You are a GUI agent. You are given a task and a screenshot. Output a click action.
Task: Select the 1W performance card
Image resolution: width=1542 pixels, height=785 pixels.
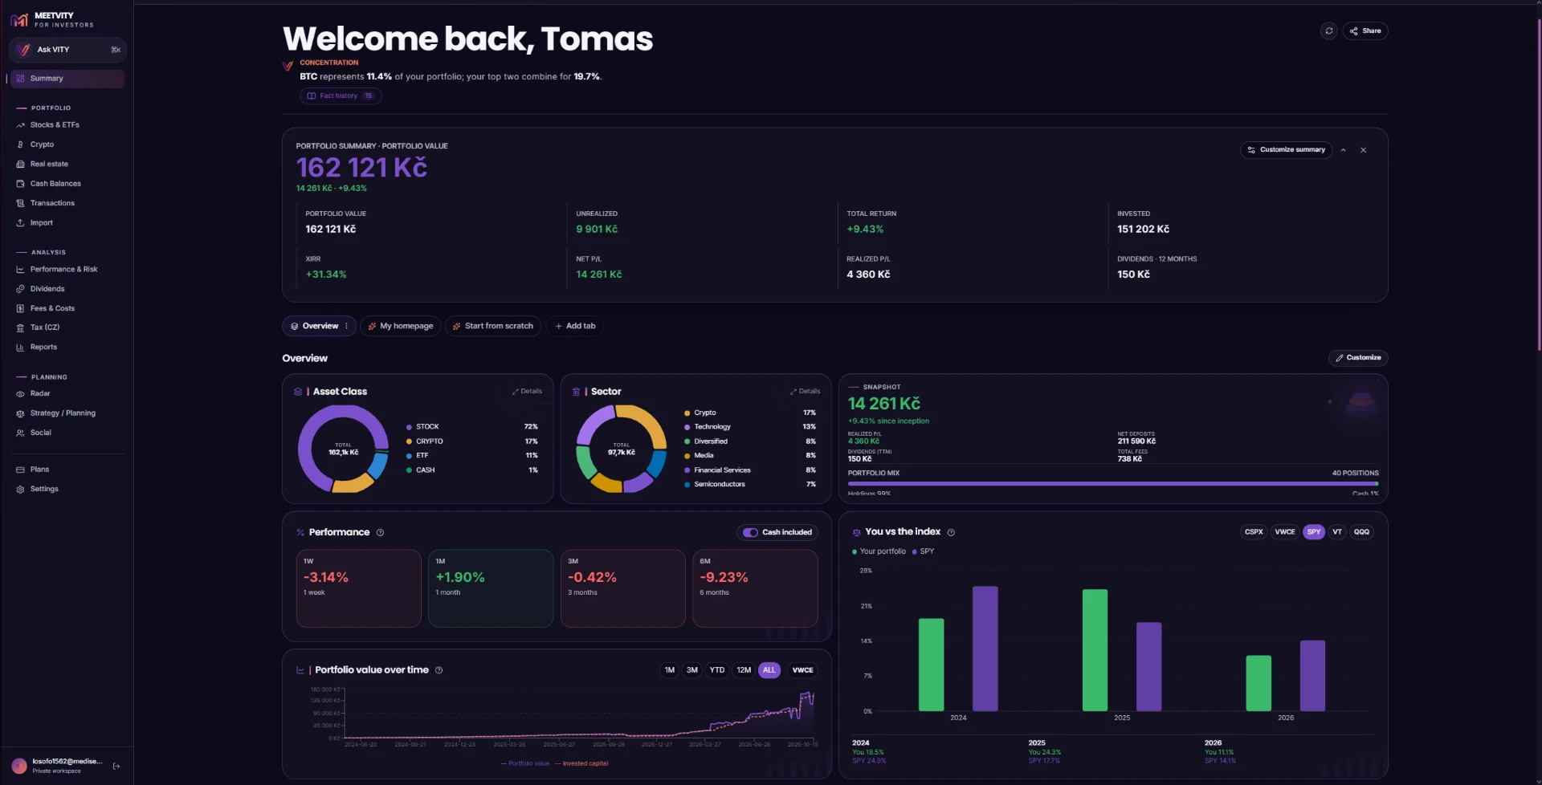coord(359,588)
